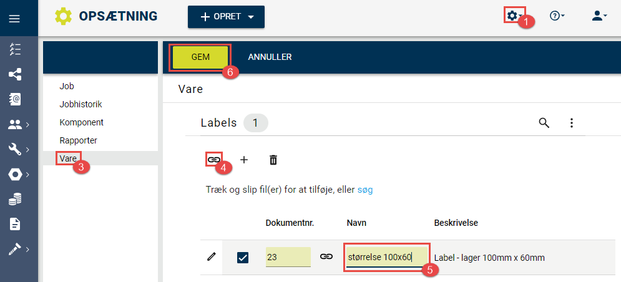Click the coins stack sidebar icon
The height and width of the screenshot is (282, 621).
click(14, 199)
